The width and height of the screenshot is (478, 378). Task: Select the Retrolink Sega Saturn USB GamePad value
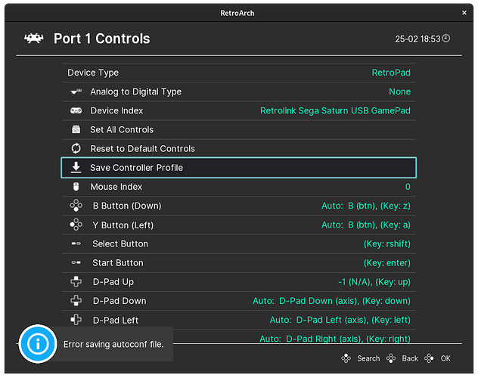pyautogui.click(x=335, y=110)
